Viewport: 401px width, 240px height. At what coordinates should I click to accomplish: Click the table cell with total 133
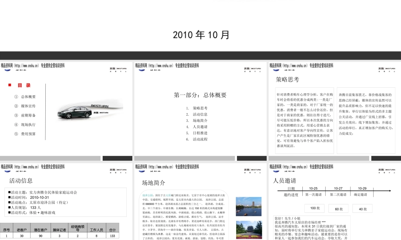pos(113,236)
